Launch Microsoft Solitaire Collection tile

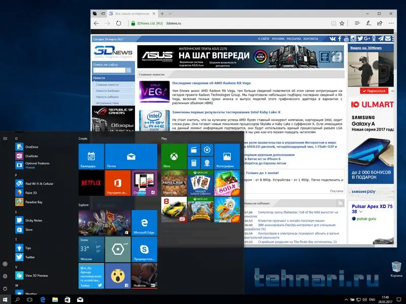pyautogui.click(x=200, y=183)
